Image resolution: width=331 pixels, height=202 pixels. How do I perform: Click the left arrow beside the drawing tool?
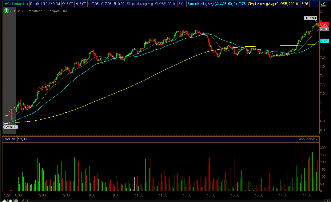click(x=28, y=200)
